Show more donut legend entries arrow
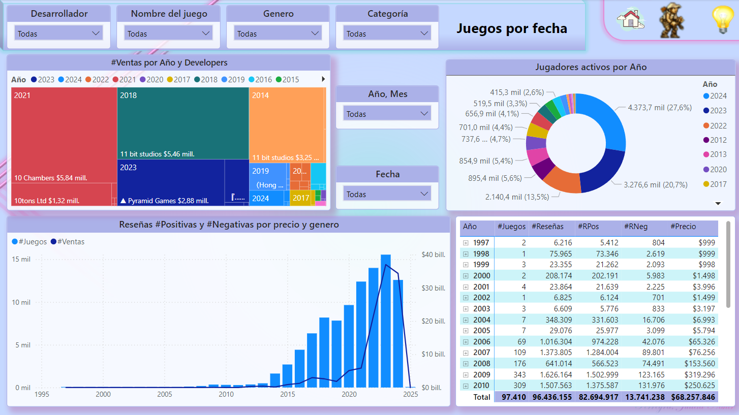The height and width of the screenshot is (415, 739). point(718,203)
